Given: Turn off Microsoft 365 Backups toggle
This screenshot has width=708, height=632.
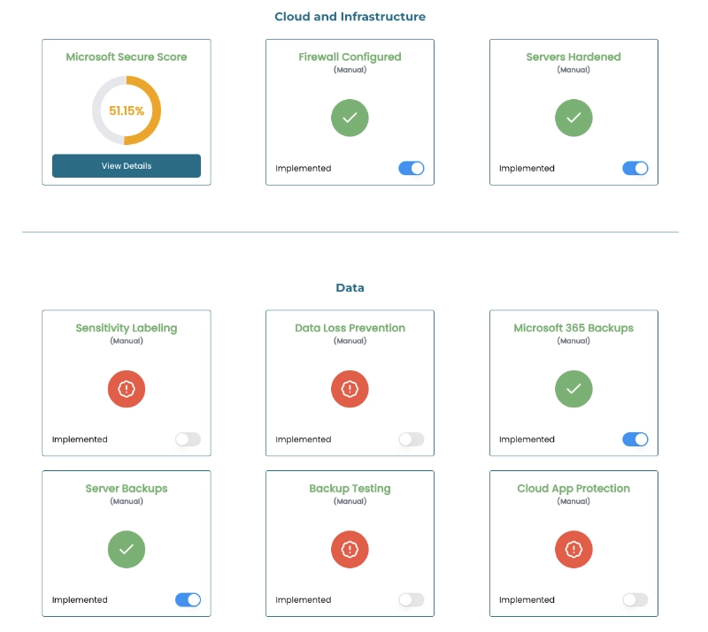Looking at the screenshot, I should (635, 439).
